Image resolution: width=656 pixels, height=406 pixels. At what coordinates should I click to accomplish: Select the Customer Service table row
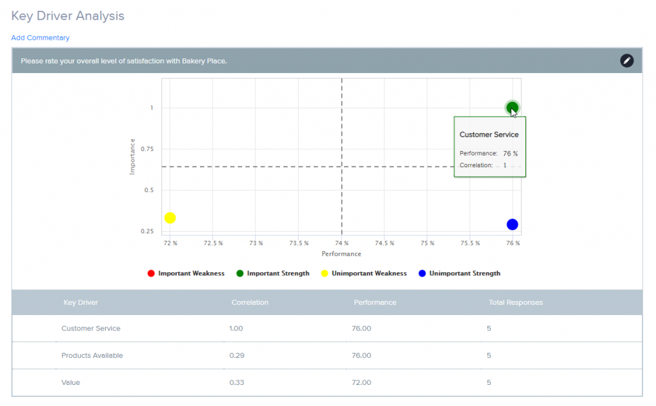coord(90,329)
